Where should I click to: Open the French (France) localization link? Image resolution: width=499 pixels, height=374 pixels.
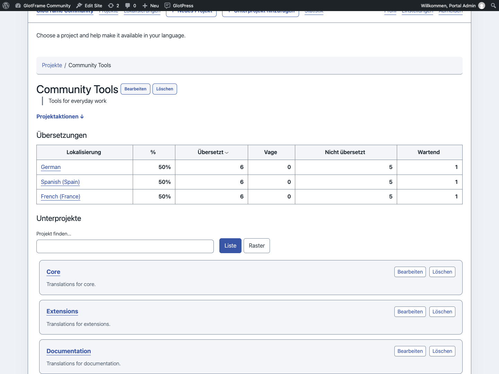(61, 197)
